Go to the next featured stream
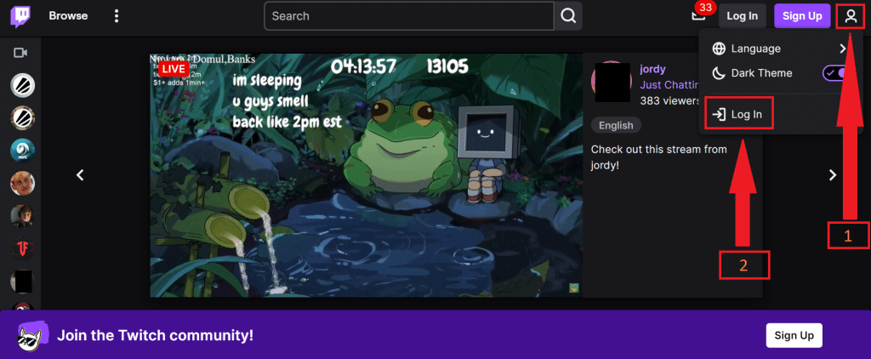 (x=833, y=174)
